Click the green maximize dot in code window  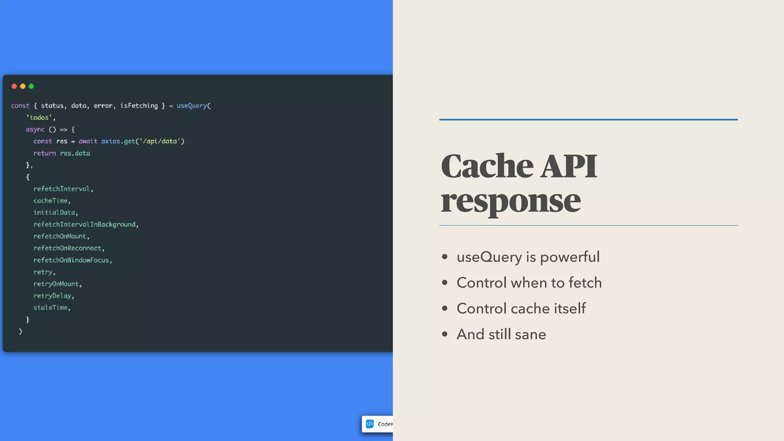tap(31, 86)
